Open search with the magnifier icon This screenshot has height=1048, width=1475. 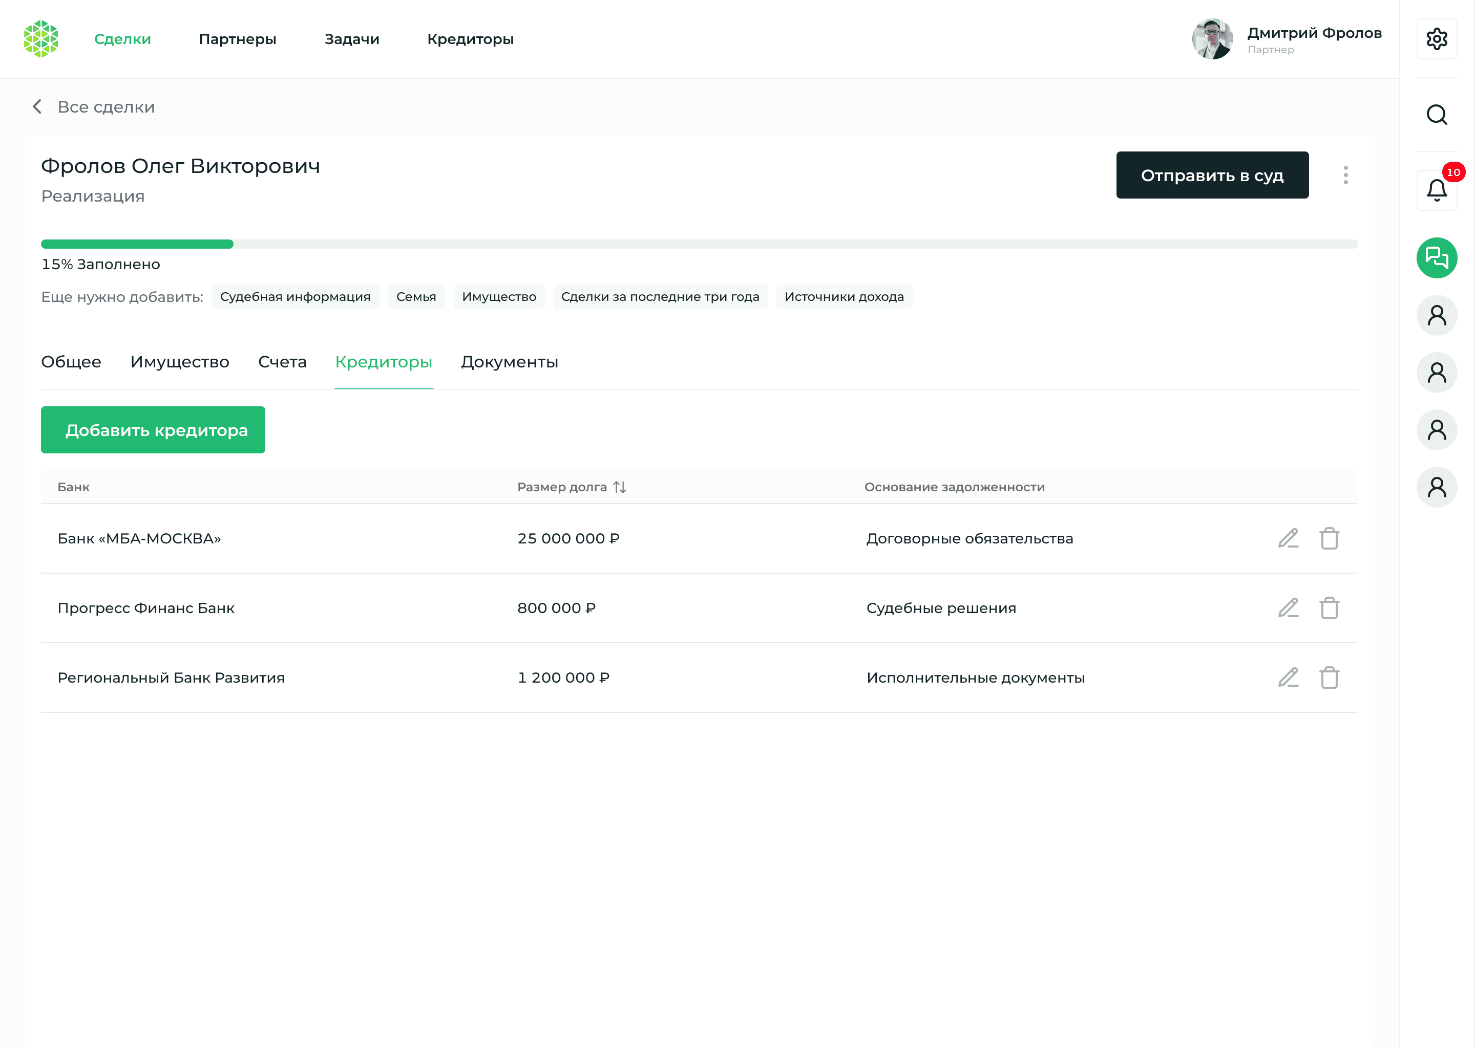point(1436,115)
